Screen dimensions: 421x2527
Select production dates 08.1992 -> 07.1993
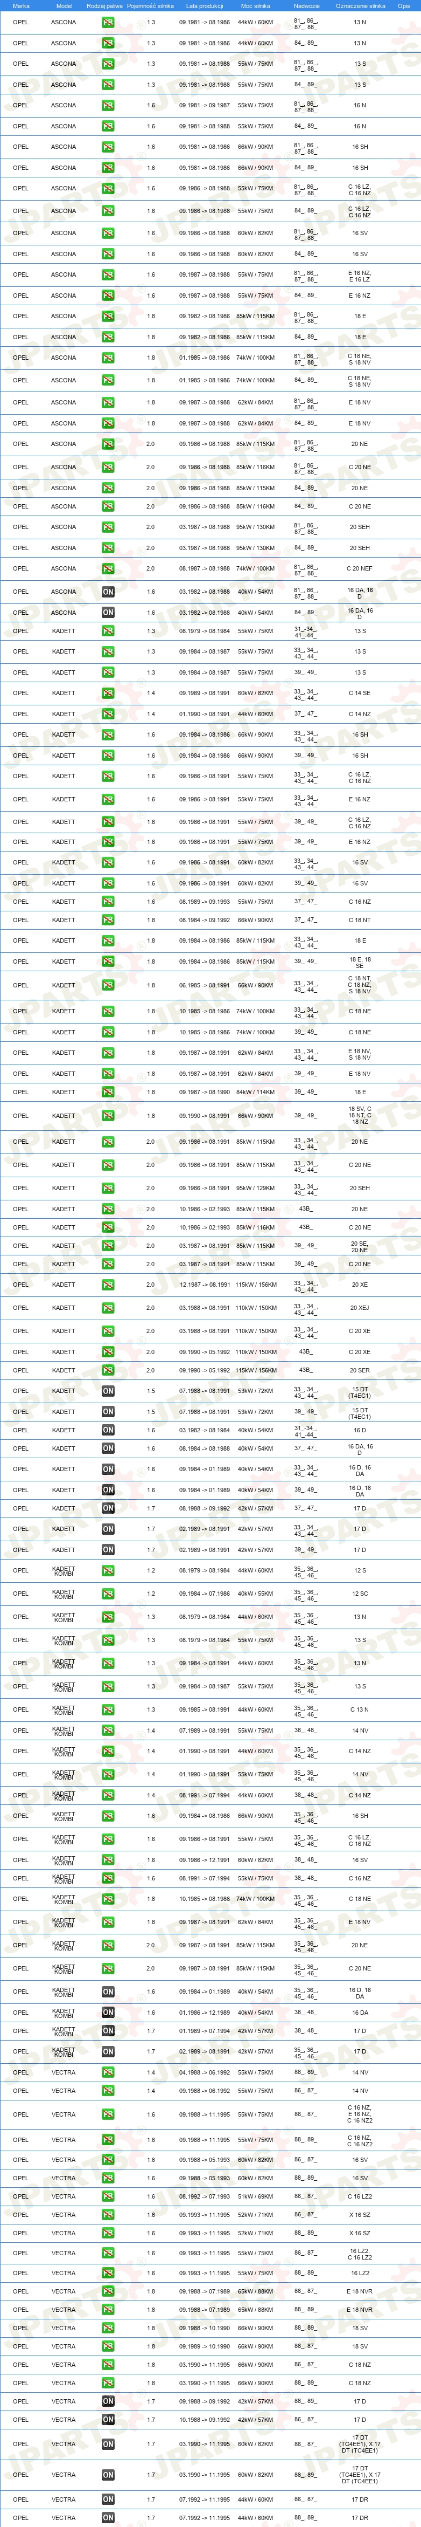(x=205, y=2196)
